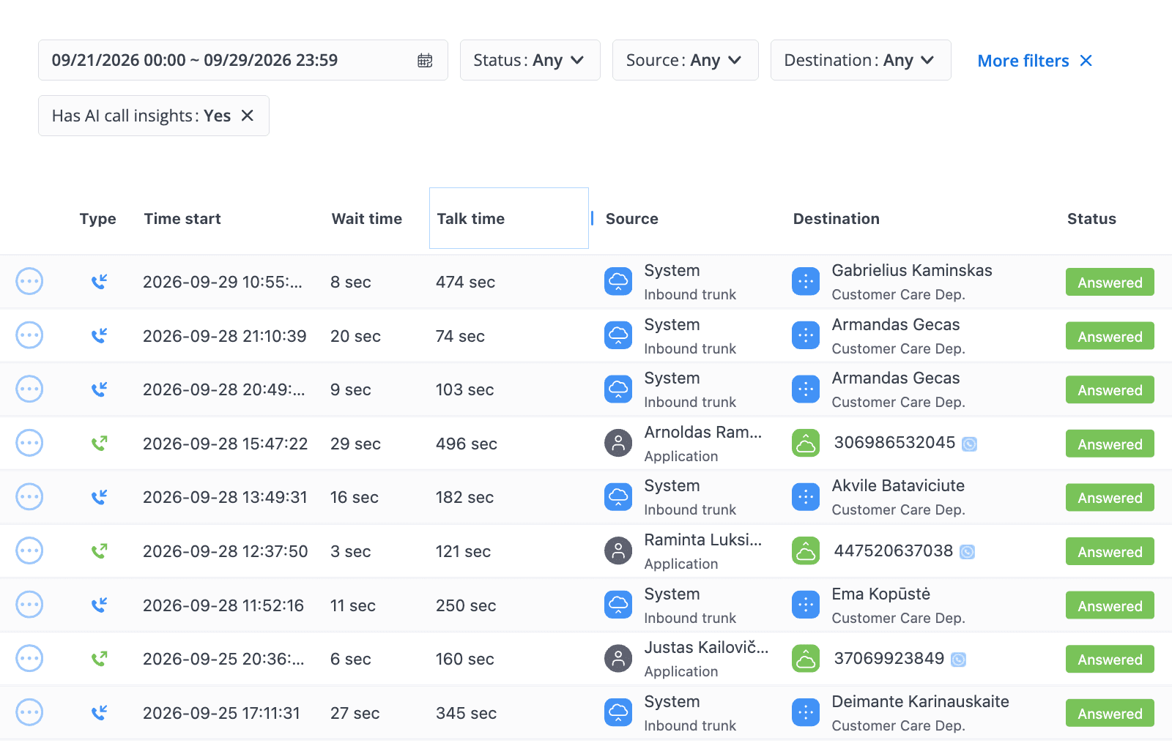
Task: Open the Status filter dropdown
Action: click(530, 60)
